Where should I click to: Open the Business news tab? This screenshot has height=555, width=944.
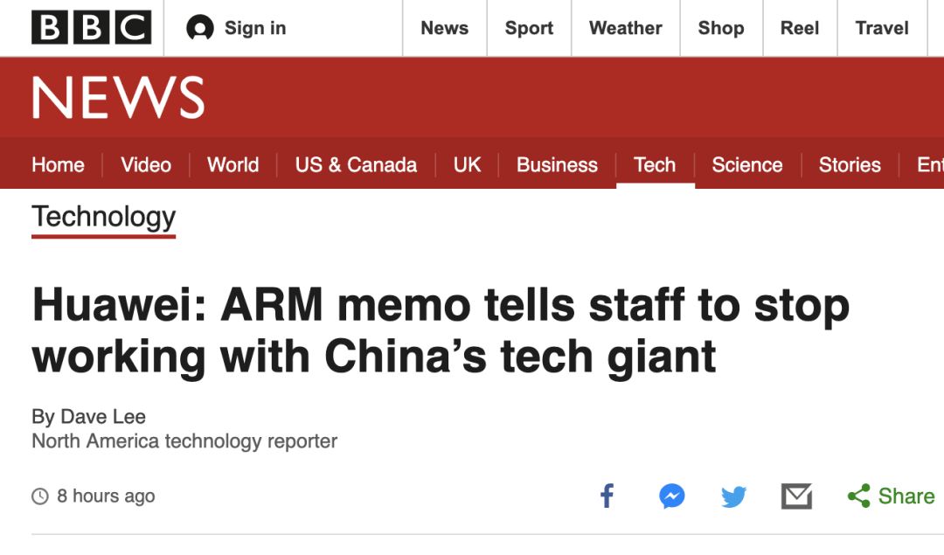point(557,165)
